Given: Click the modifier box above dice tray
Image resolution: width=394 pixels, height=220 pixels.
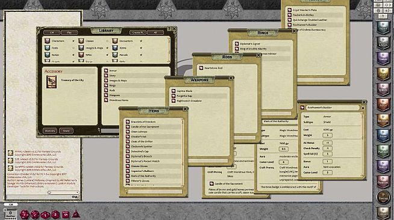Looking at the screenshot, I should (11, 213).
